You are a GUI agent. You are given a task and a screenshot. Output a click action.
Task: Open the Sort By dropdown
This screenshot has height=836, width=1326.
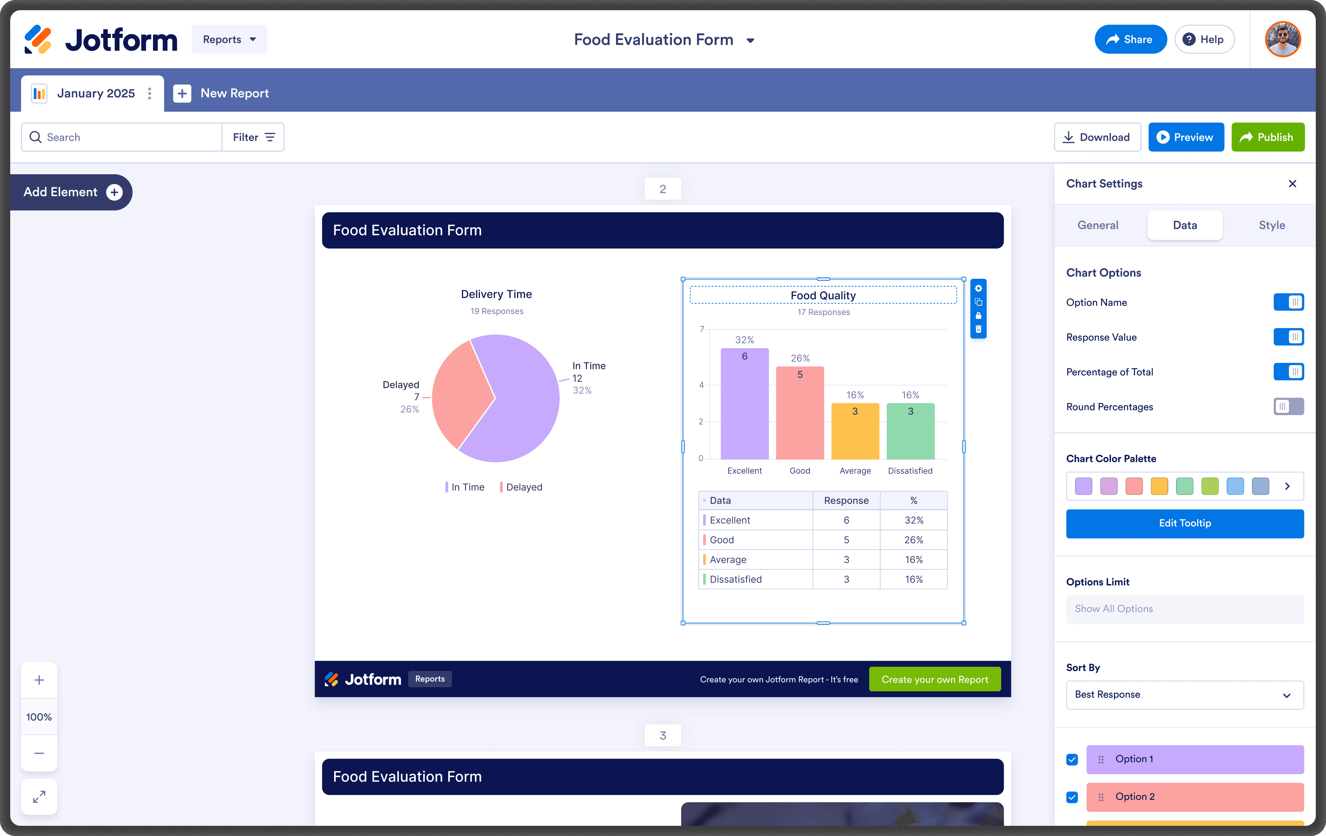(1184, 695)
